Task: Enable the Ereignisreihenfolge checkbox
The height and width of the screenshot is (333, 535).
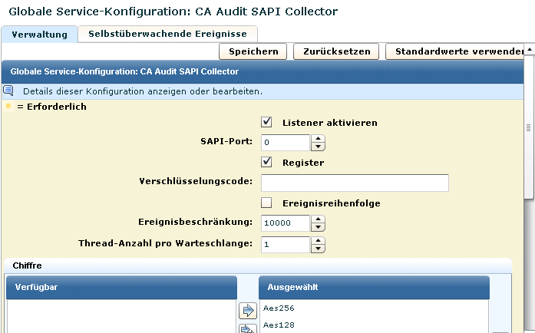Action: pyautogui.click(x=267, y=203)
